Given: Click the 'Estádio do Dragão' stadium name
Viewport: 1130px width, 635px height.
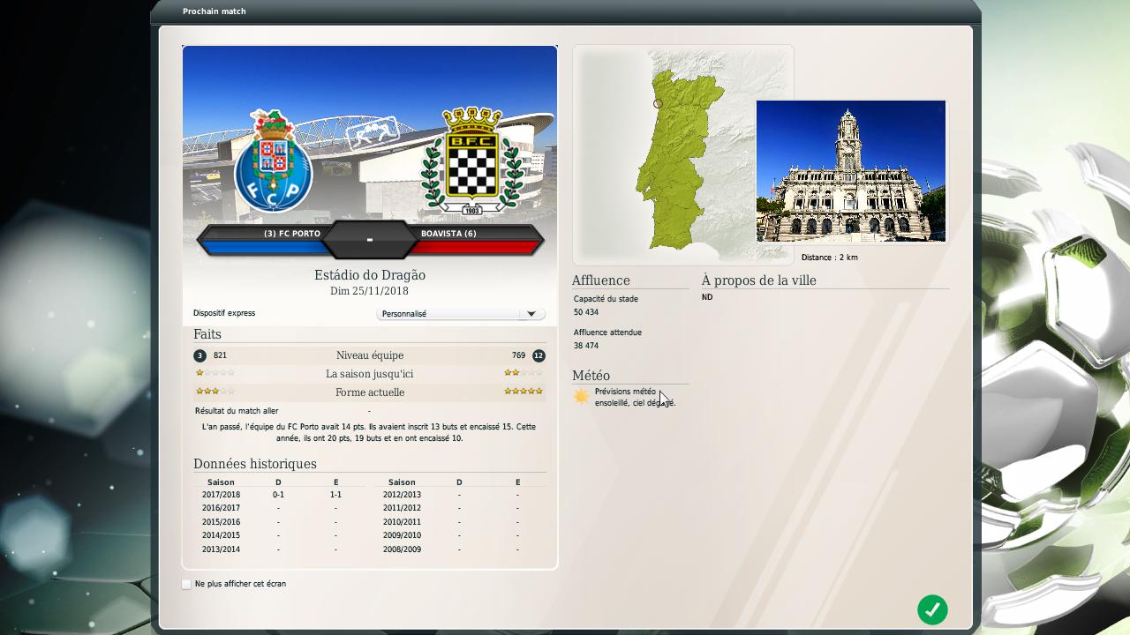Looking at the screenshot, I should pyautogui.click(x=370, y=275).
